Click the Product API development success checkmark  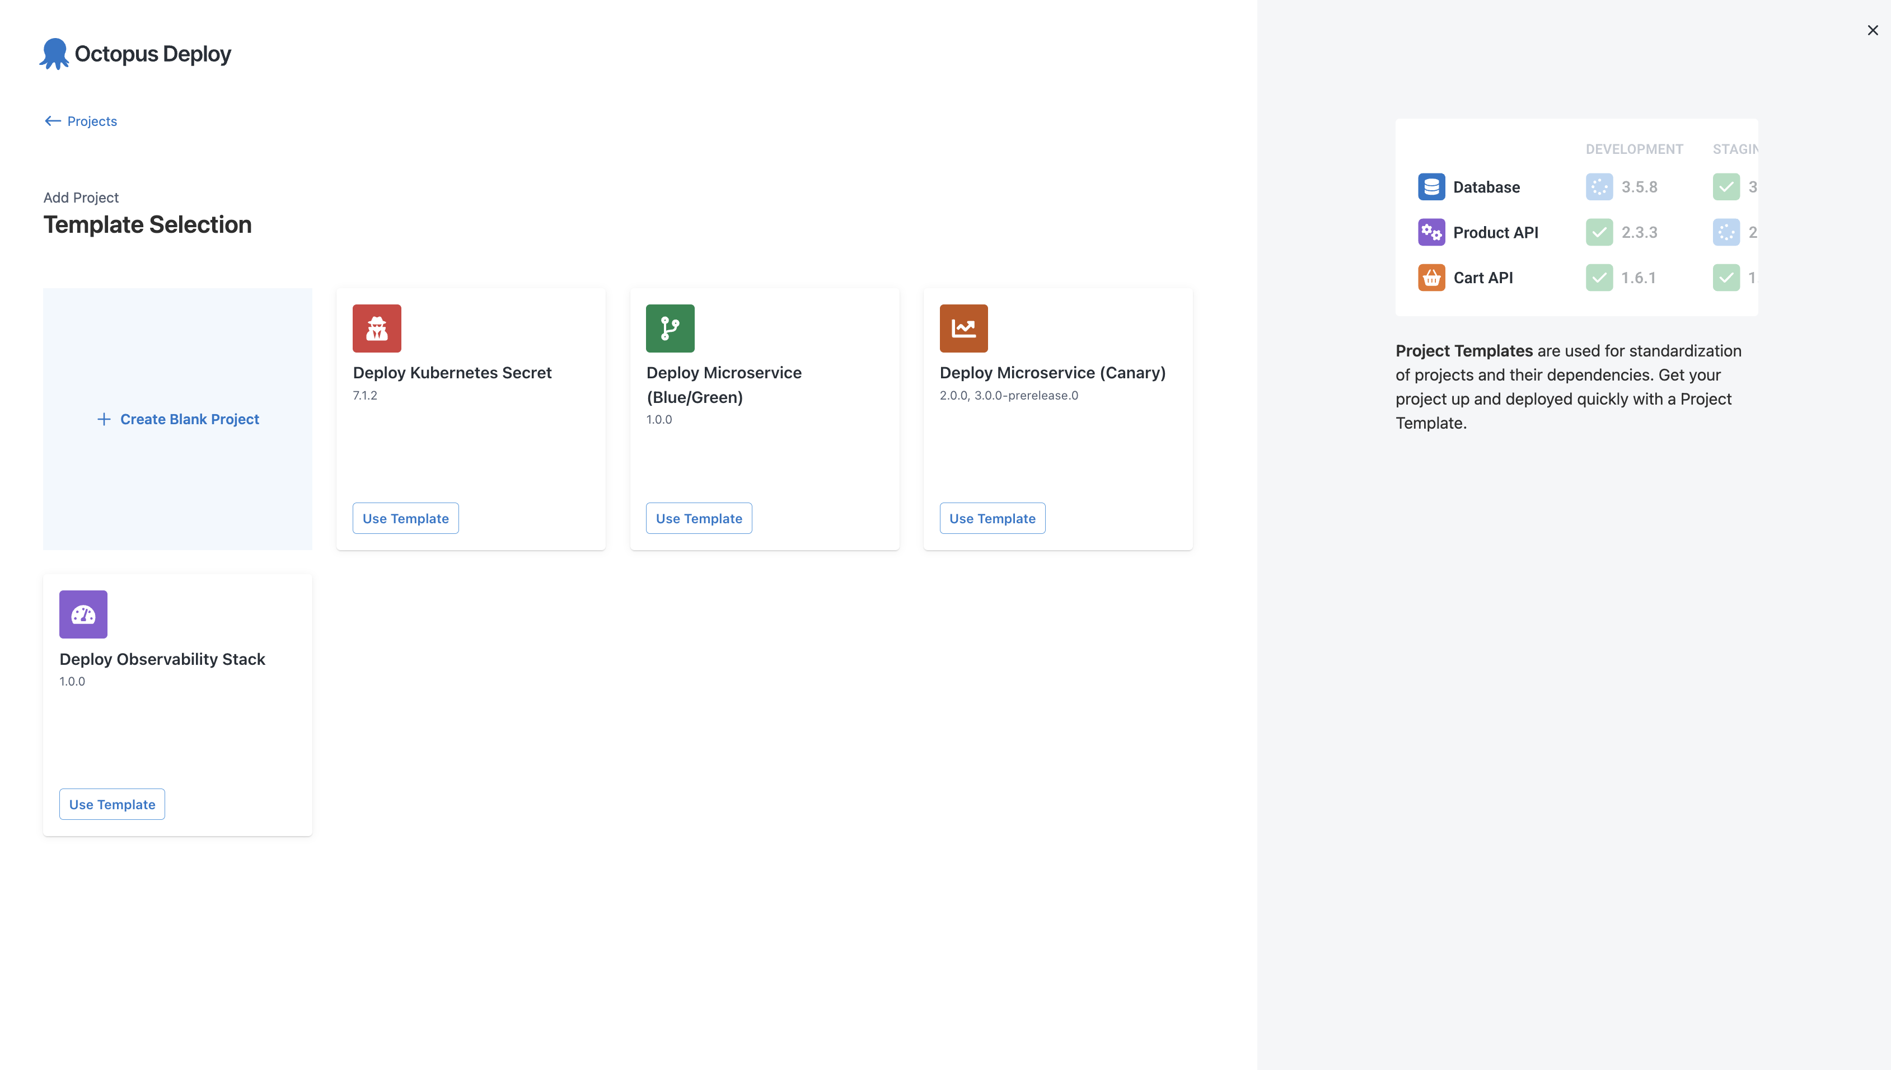click(1599, 232)
